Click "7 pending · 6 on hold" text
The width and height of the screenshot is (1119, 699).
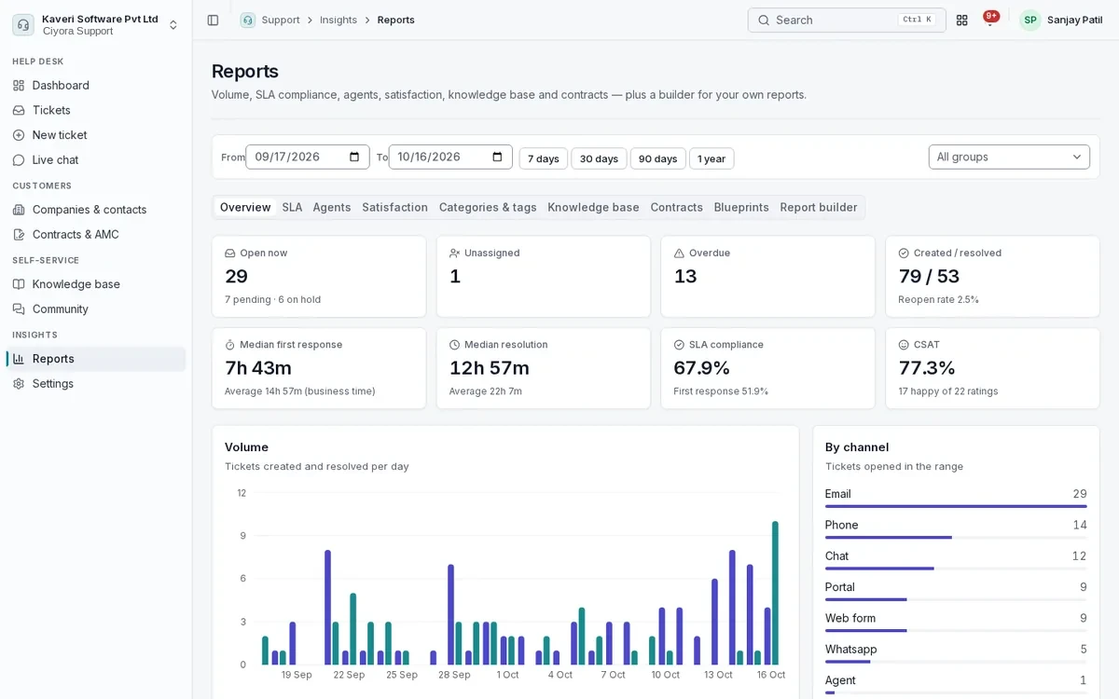[272, 299]
